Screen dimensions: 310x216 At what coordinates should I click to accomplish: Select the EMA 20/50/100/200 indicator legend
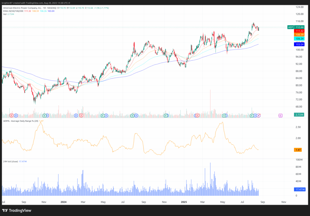pyautogui.click(x=13, y=11)
